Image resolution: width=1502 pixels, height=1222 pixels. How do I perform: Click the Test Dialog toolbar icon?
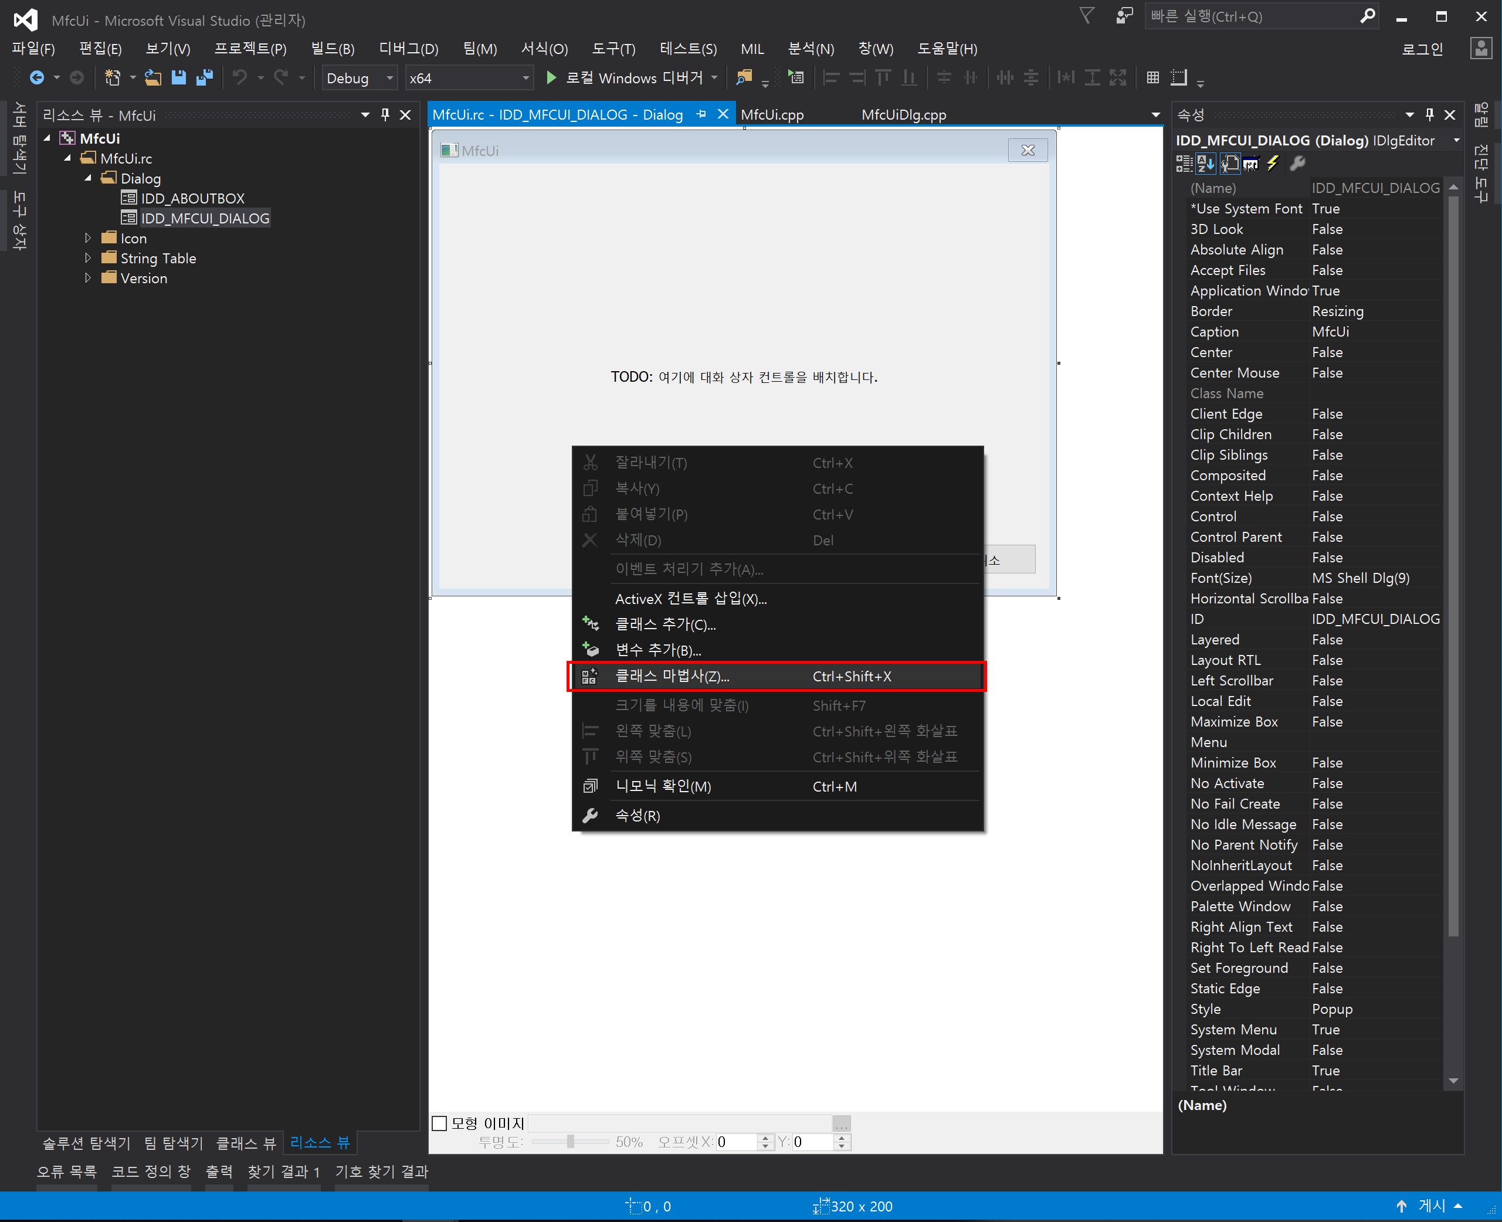pos(796,77)
